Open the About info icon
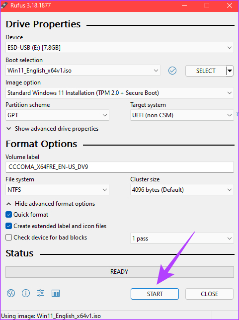 [x=26, y=293]
